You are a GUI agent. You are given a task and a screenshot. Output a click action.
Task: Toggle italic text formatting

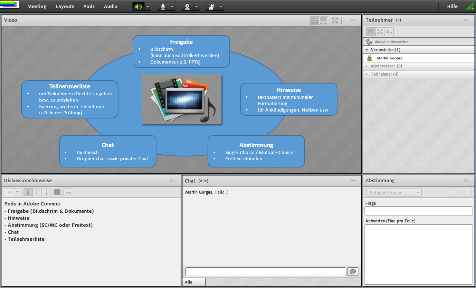click(x=37, y=192)
